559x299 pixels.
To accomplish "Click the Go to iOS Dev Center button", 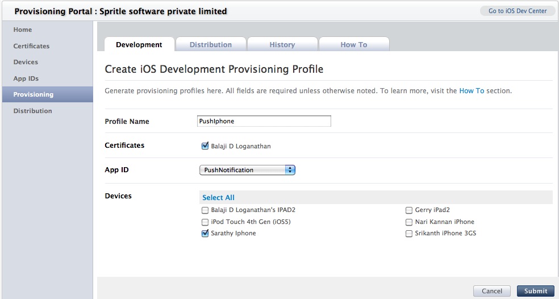I will pos(518,11).
